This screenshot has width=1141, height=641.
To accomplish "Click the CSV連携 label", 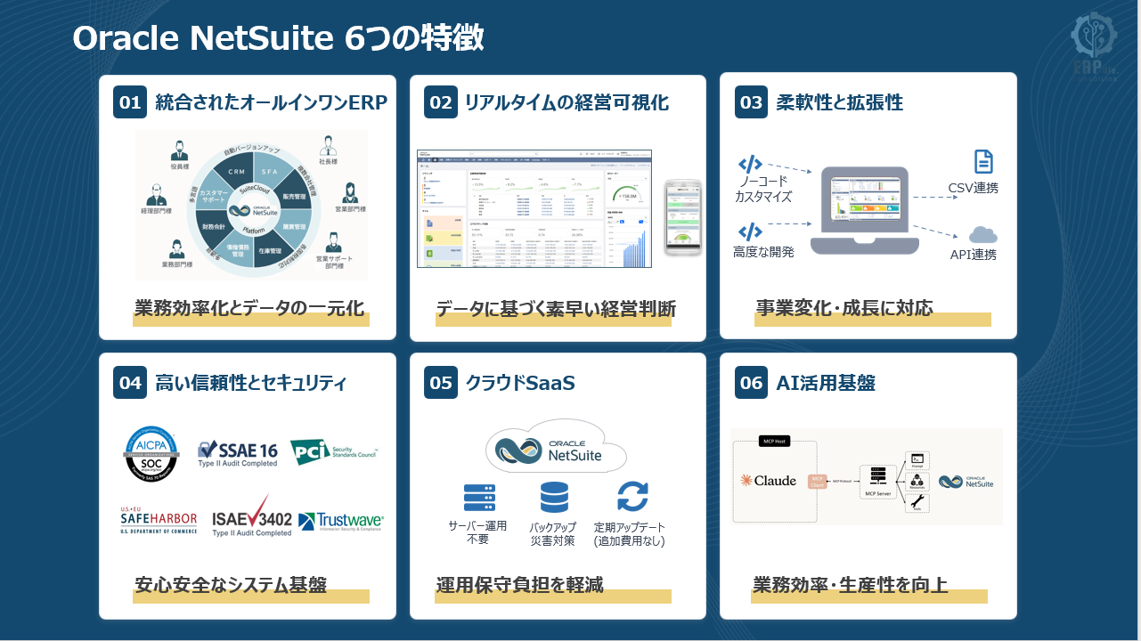I will [974, 189].
